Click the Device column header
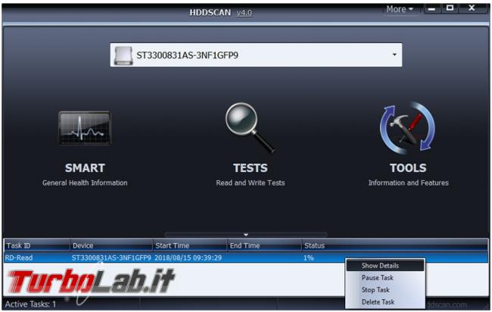Image resolution: width=492 pixels, height=312 pixels. point(111,245)
